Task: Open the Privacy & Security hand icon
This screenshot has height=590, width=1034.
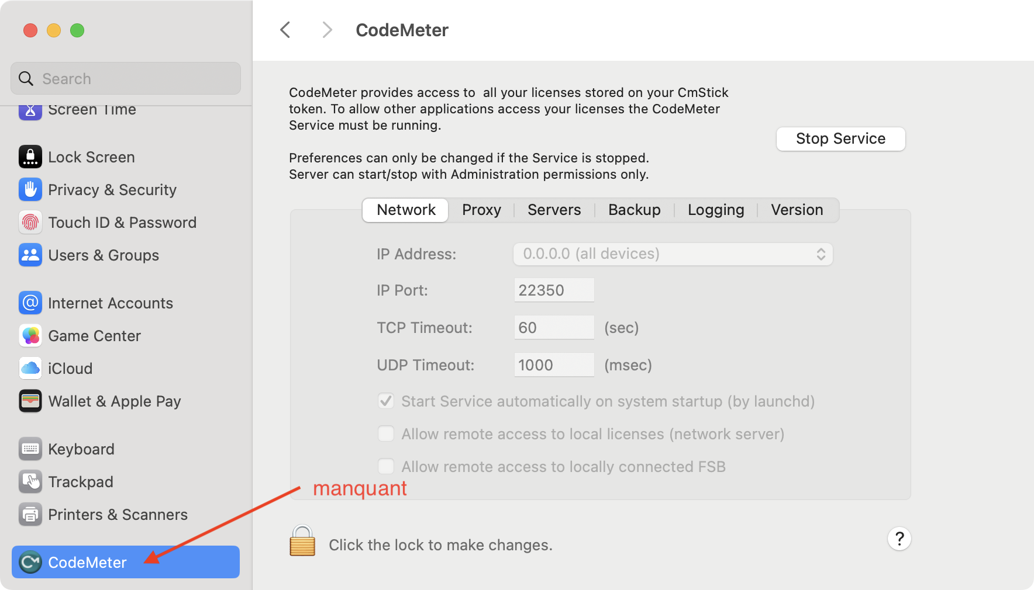Action: (x=30, y=190)
